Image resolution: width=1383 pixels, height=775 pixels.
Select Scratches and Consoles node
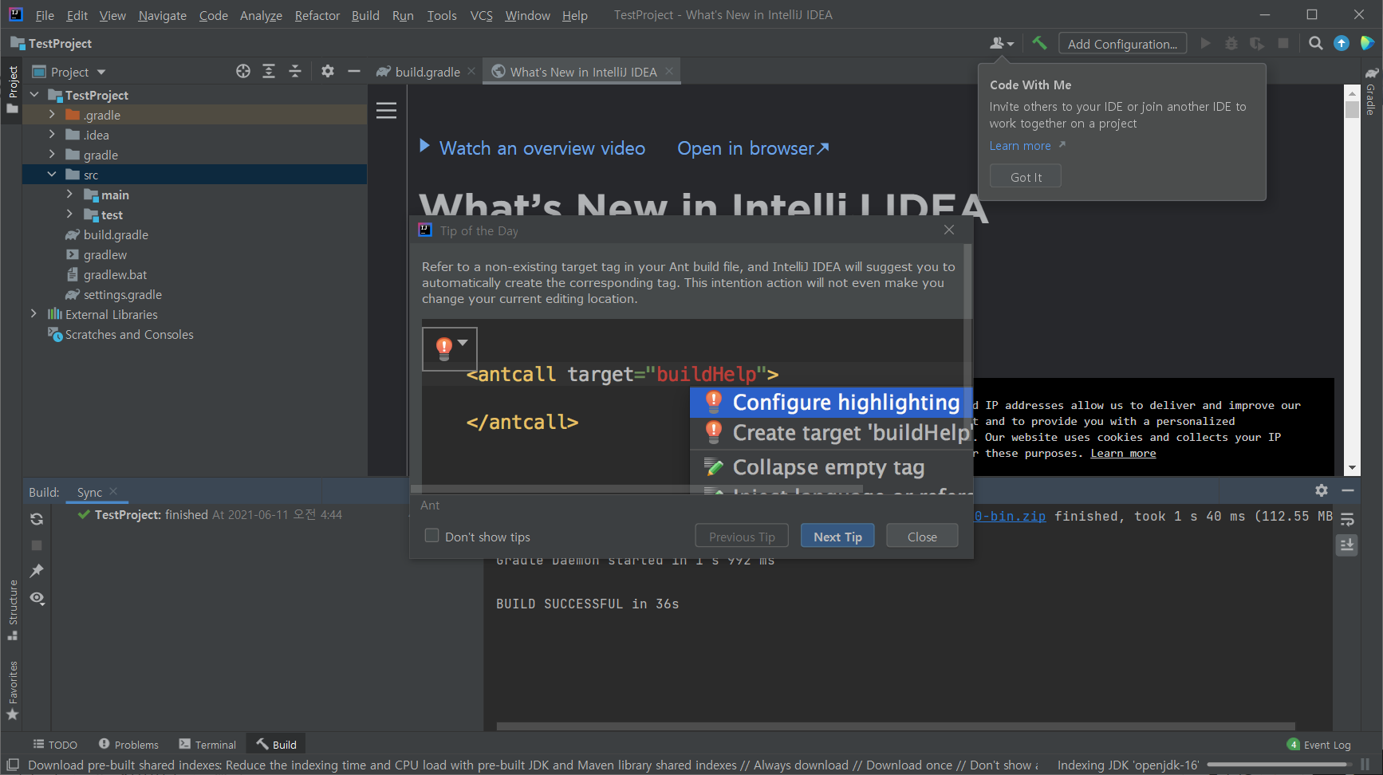(128, 334)
